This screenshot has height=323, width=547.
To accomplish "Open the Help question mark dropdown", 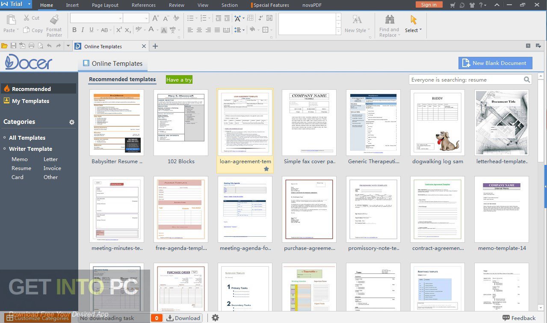I will click(485, 5).
